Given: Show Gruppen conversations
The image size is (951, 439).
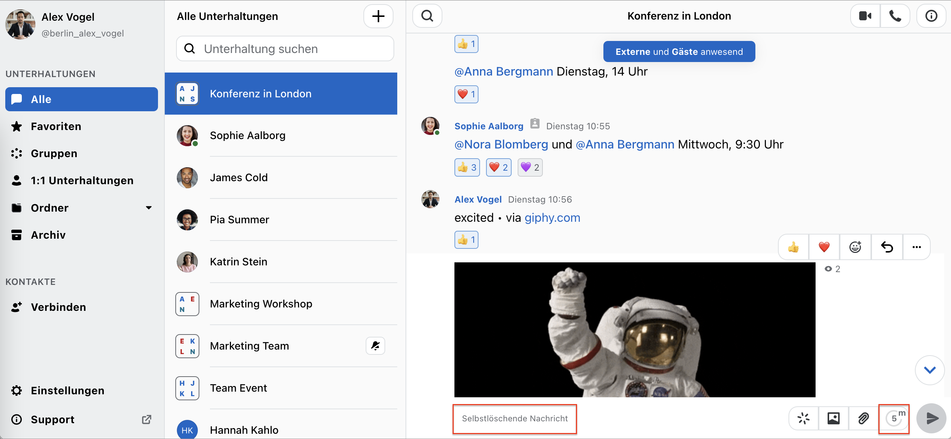Looking at the screenshot, I should point(82,153).
